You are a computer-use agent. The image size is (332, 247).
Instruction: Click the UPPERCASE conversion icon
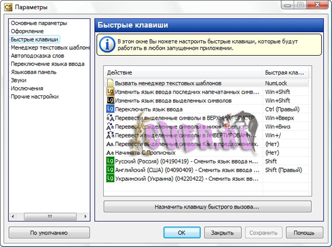(x=110, y=117)
